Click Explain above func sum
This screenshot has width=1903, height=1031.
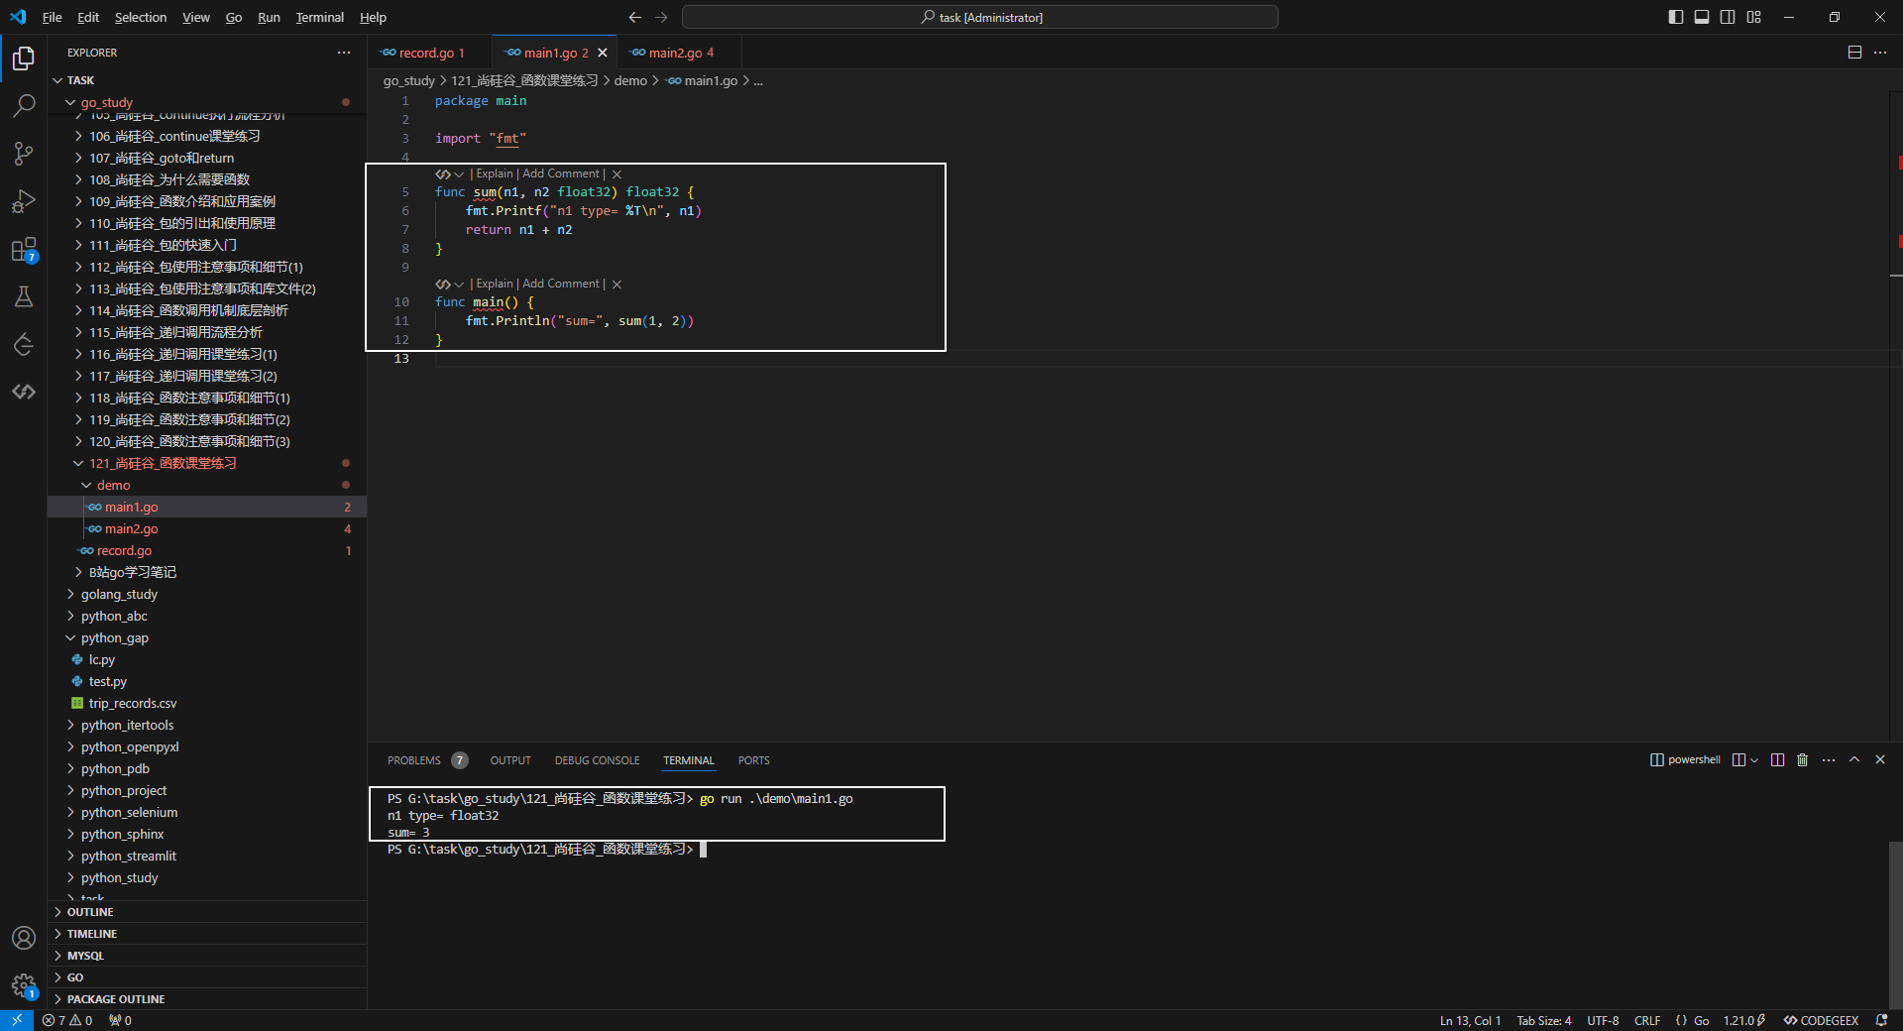[x=495, y=173]
